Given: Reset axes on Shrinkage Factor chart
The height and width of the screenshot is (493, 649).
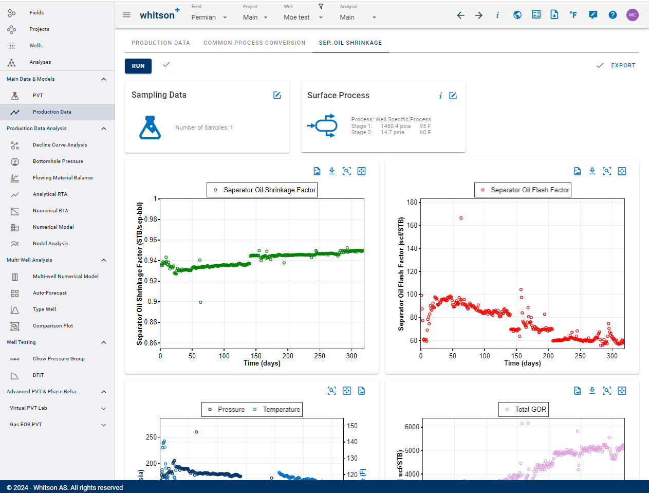Looking at the screenshot, I should 362,171.
